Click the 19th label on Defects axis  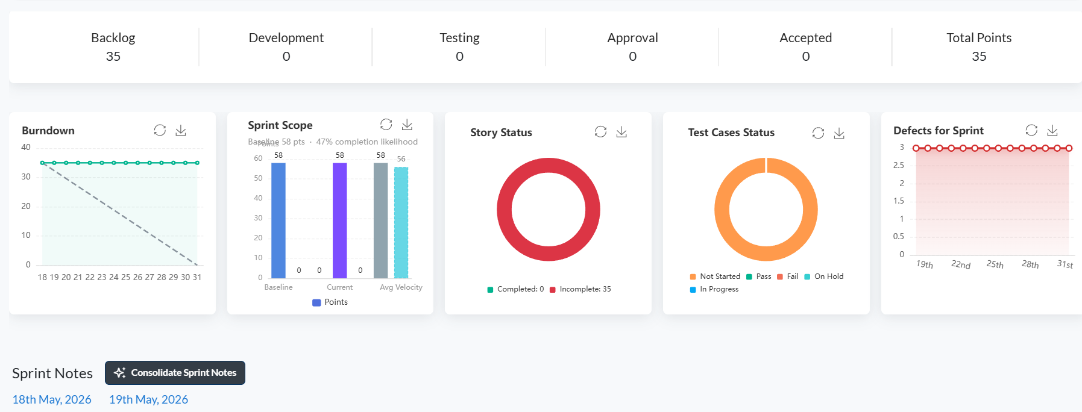pyautogui.click(x=925, y=264)
